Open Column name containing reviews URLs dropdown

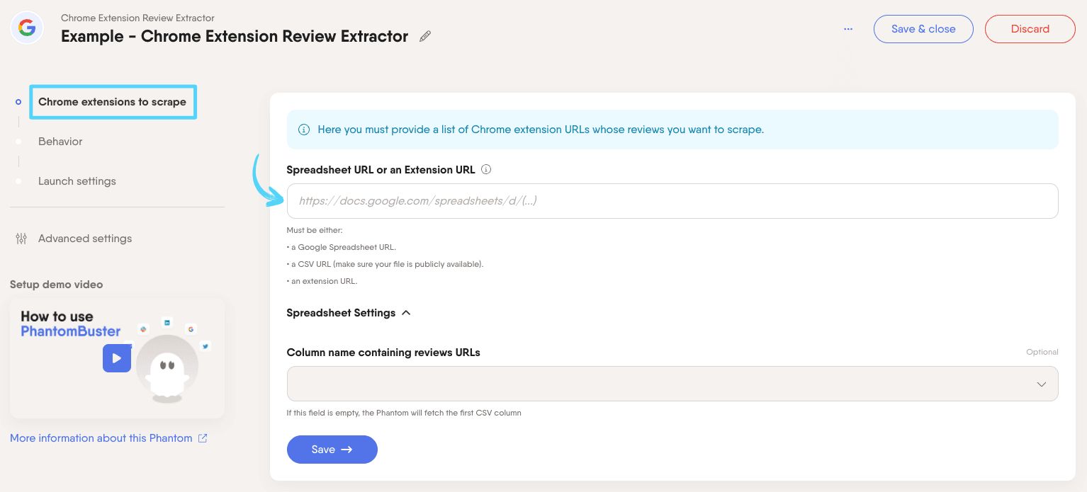[672, 384]
